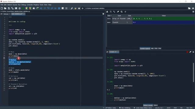Run the file with the green play button
This screenshot has height=109, width=195.
[x=23, y=8]
